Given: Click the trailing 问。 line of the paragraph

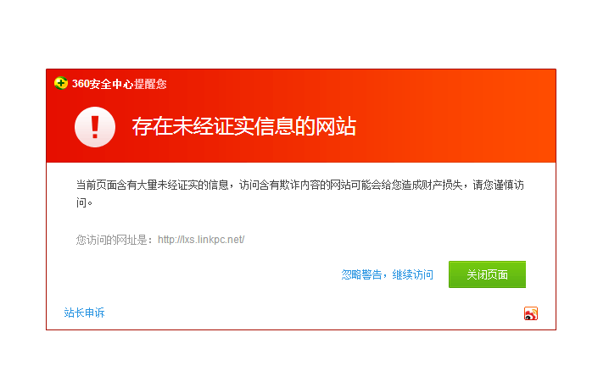Looking at the screenshot, I should click(84, 202).
